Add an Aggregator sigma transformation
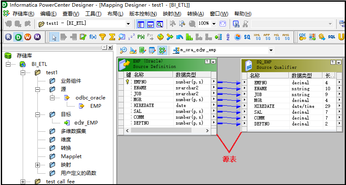Image resolution: width=346 pixels, height=185 pixels. (x=112, y=37)
